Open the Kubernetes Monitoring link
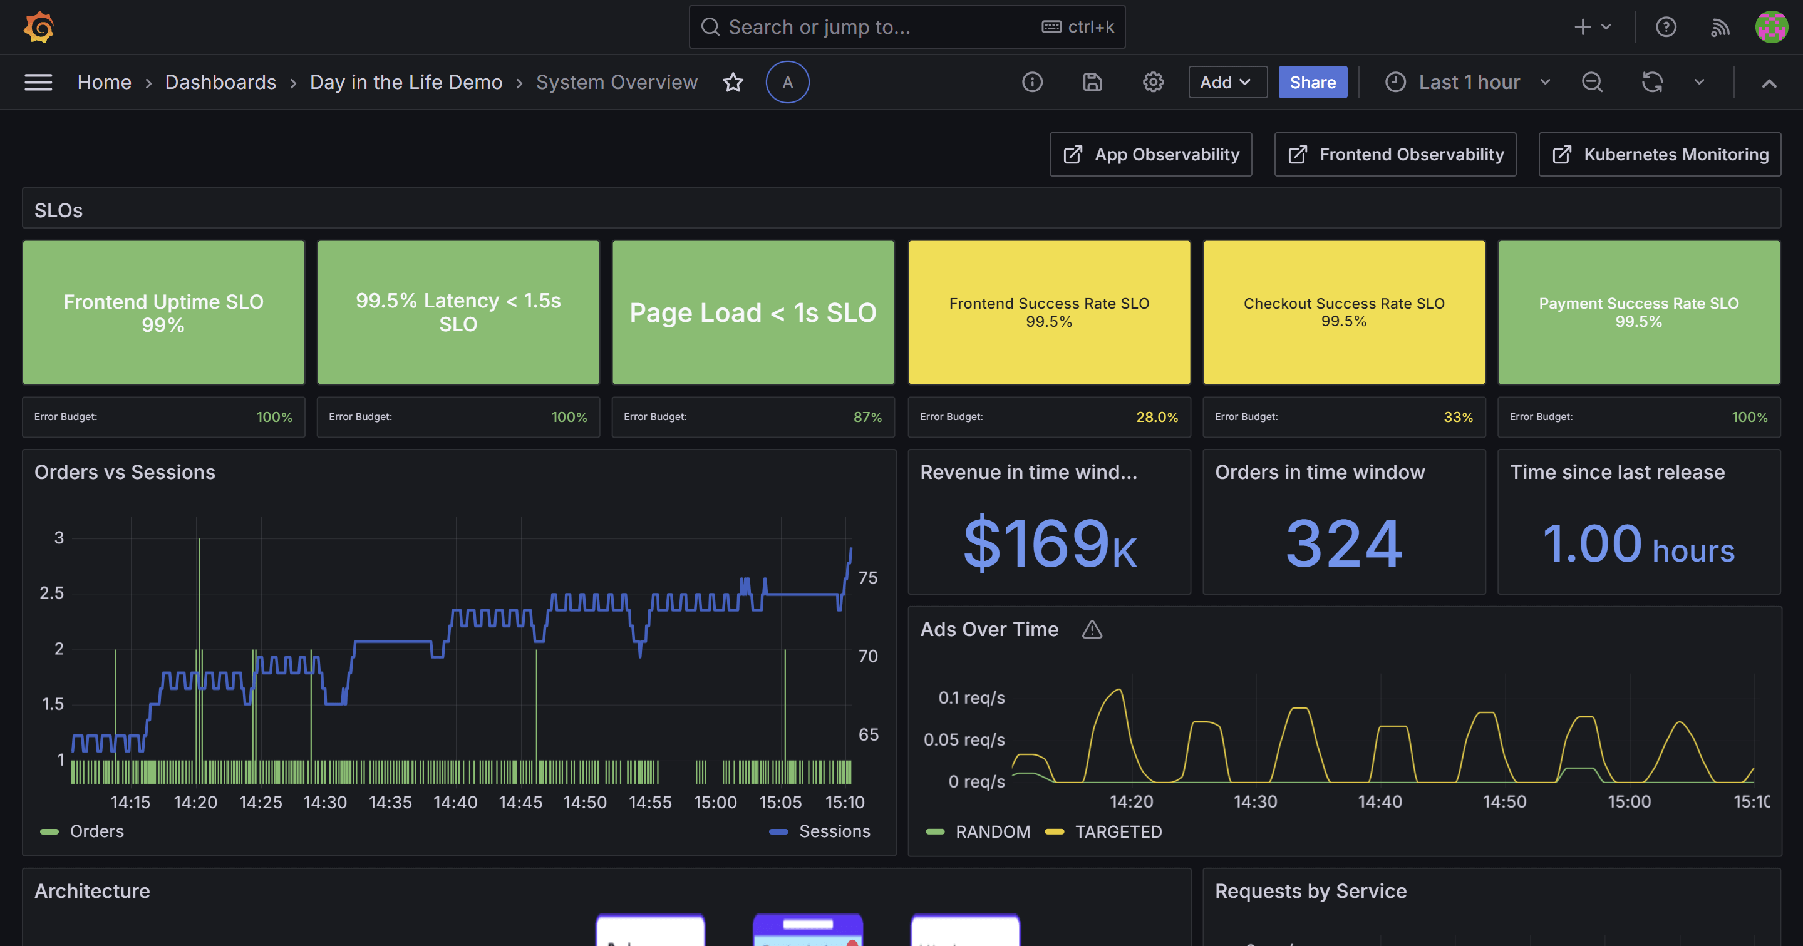The height and width of the screenshot is (946, 1803). pos(1660,155)
